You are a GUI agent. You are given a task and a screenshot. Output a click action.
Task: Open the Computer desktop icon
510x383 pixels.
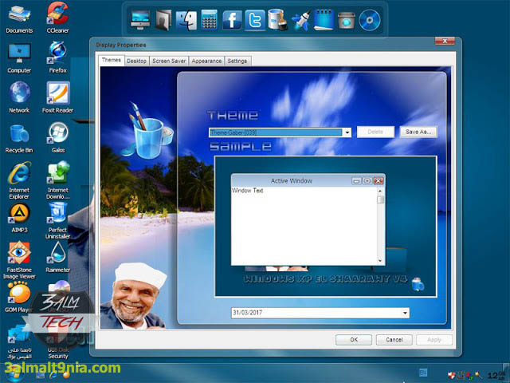pos(19,57)
